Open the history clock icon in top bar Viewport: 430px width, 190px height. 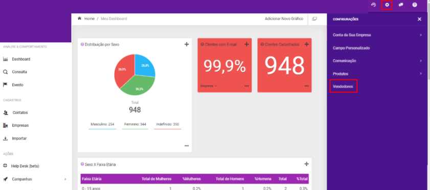click(x=373, y=5)
